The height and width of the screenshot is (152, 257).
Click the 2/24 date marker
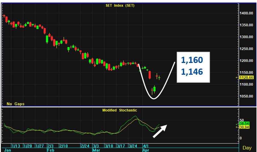click(x=85, y=146)
